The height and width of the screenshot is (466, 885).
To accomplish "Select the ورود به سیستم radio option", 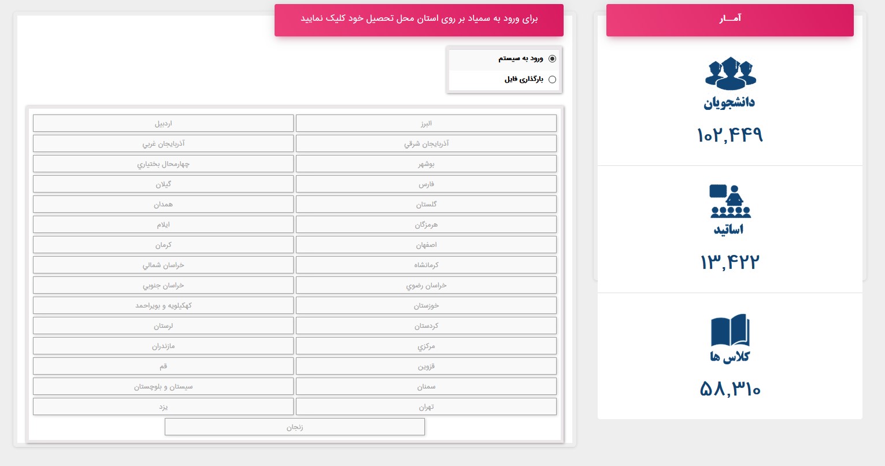I will click(552, 58).
